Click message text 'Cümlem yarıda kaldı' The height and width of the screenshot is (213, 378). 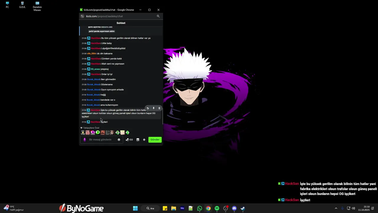[x=112, y=59]
